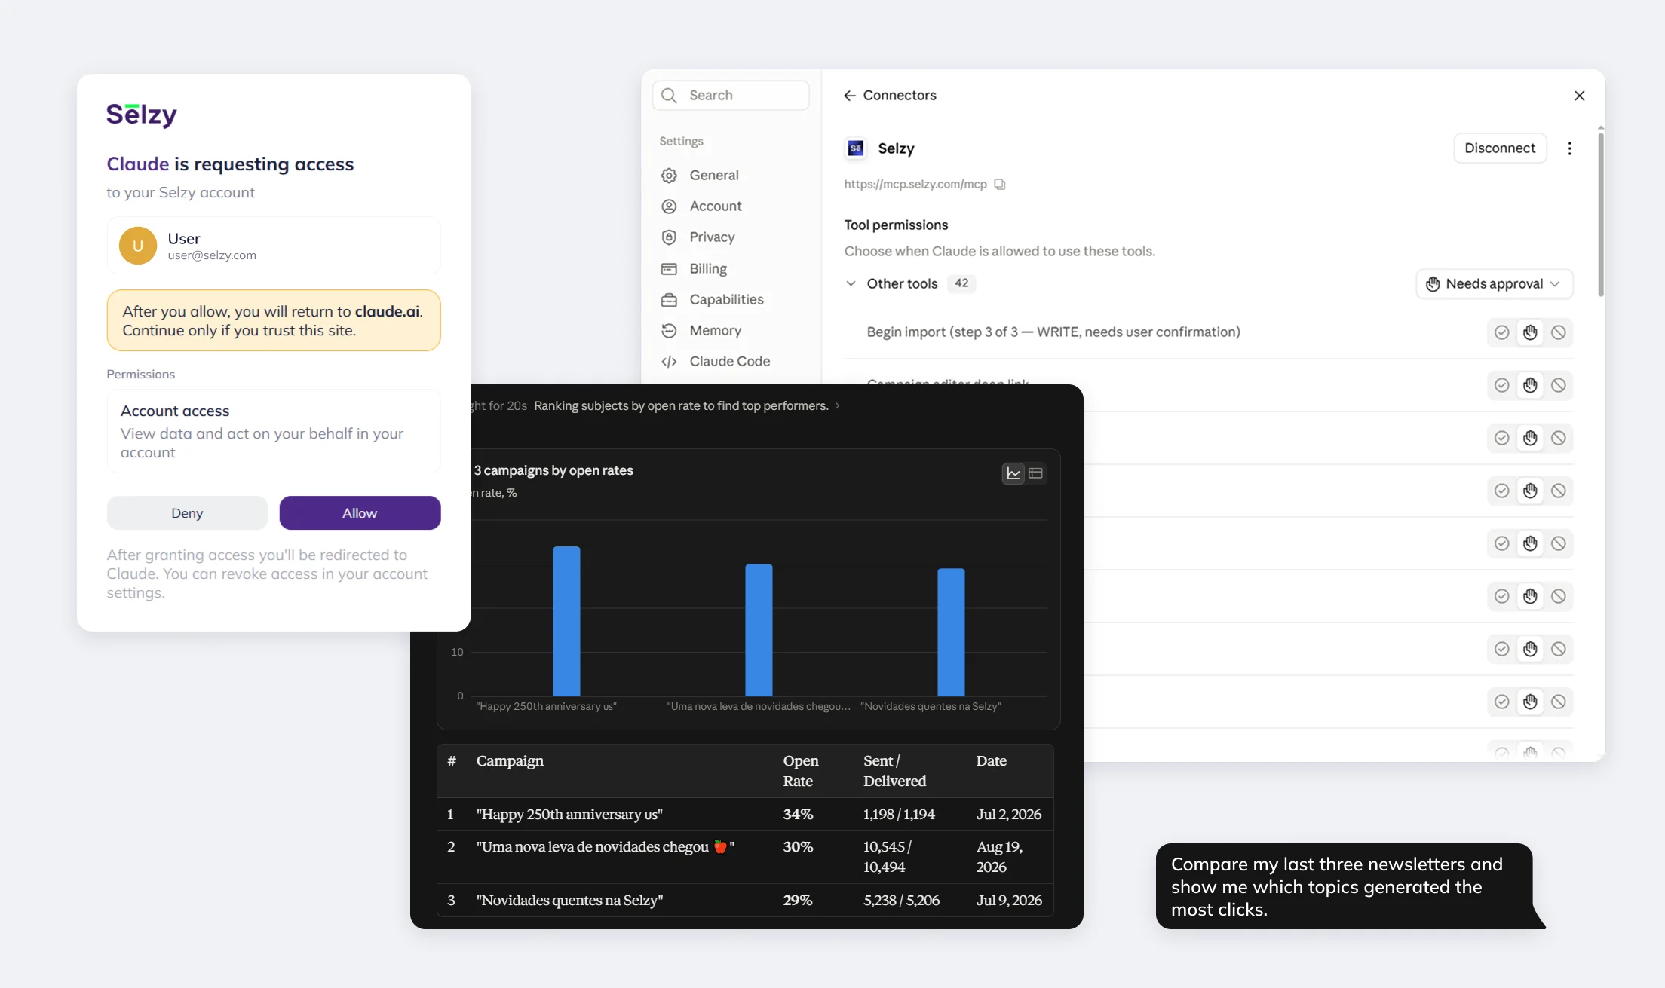The width and height of the screenshot is (1665, 988).
Task: Click the Compare my last three newsletters message
Action: [1345, 887]
